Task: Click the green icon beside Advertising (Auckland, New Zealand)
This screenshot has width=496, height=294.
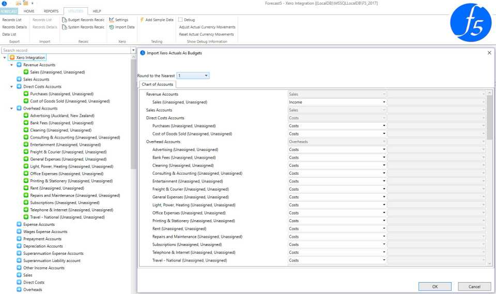Action: point(26,116)
